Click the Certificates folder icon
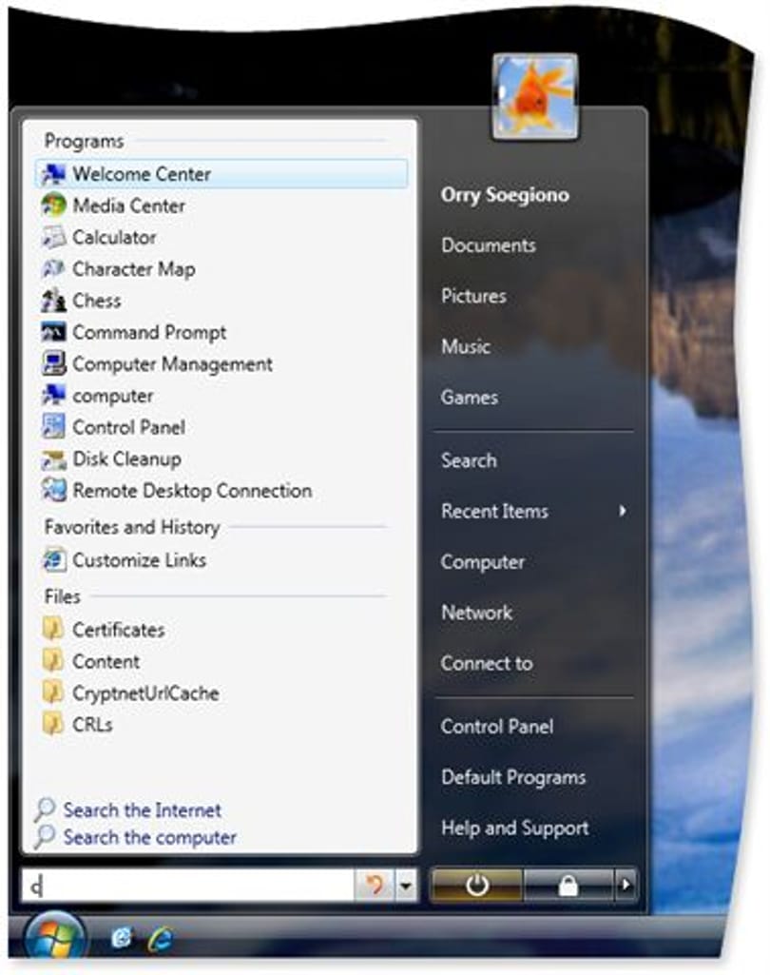The width and height of the screenshot is (770, 975). [53, 630]
